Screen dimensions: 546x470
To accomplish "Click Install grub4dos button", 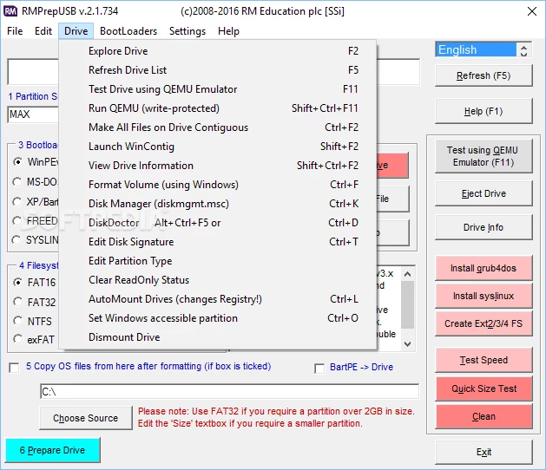I will click(x=484, y=269).
